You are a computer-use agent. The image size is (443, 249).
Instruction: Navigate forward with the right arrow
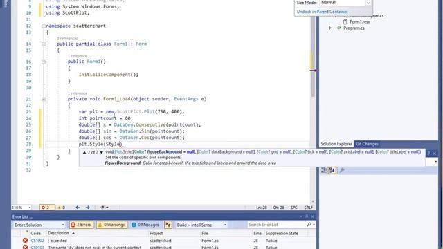[88, 207]
